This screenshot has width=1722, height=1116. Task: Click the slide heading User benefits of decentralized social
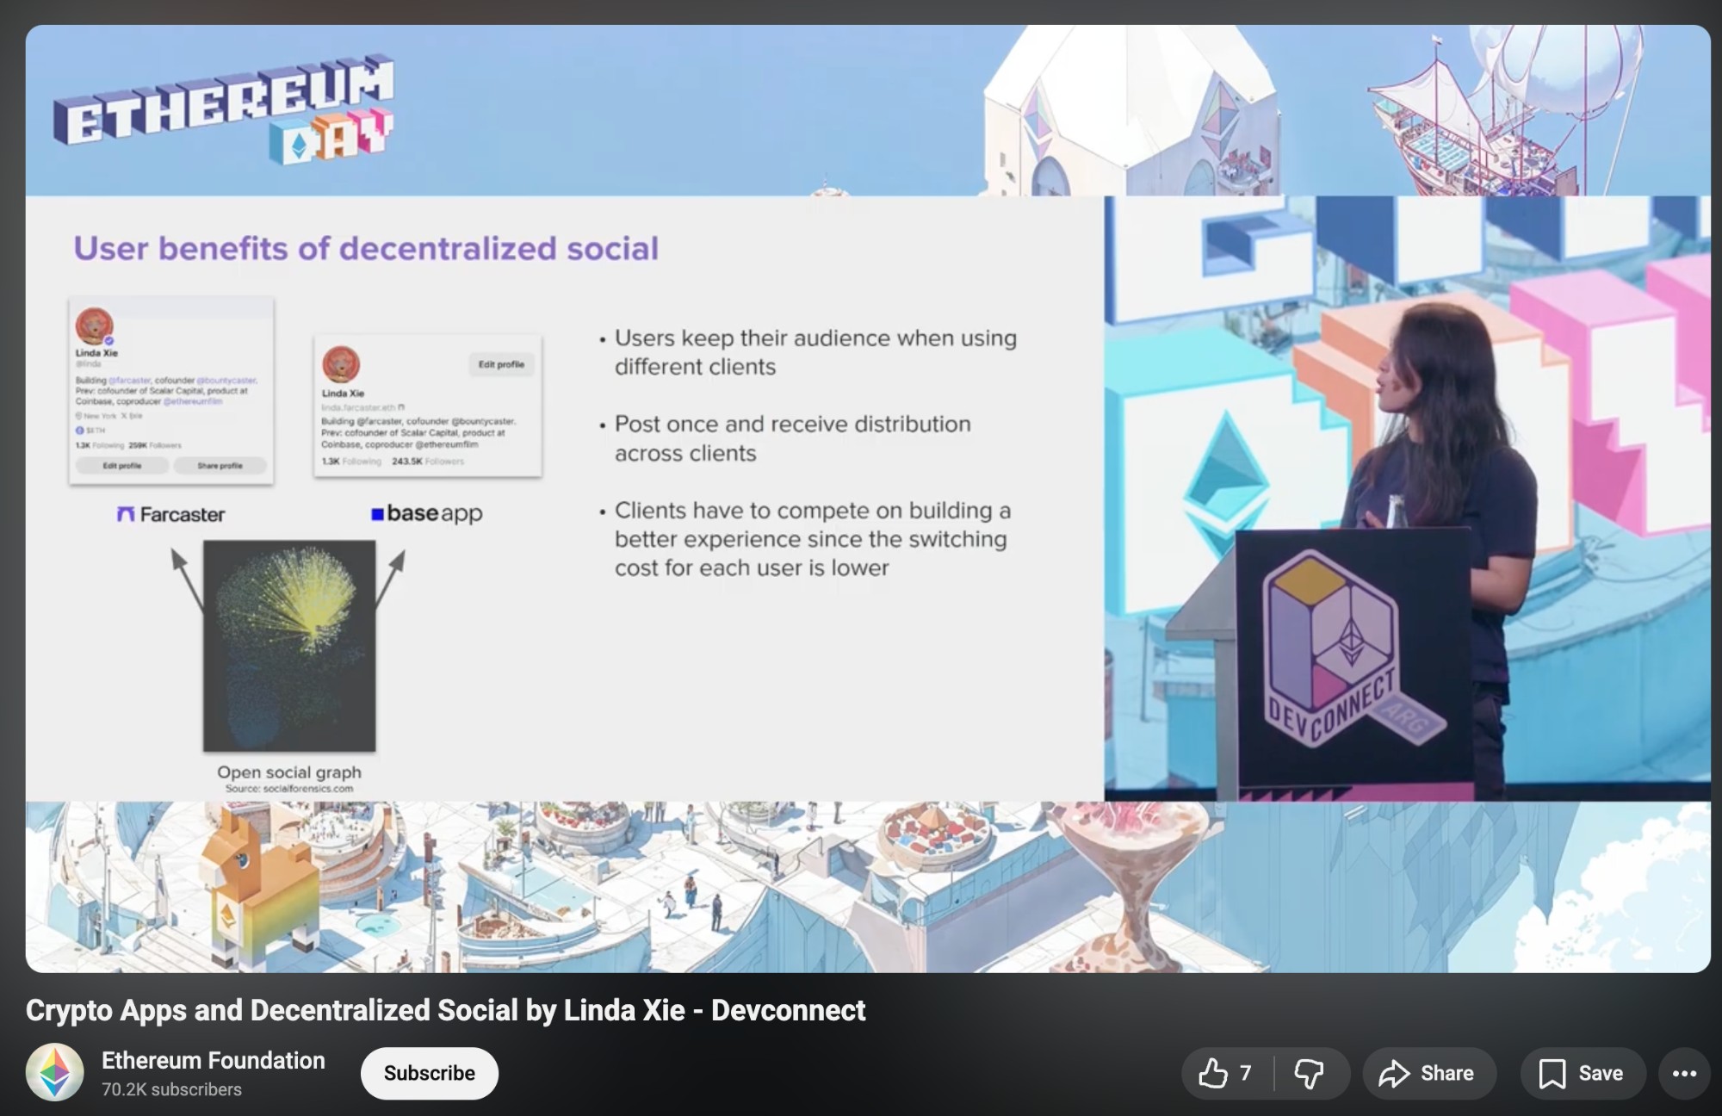(x=366, y=248)
